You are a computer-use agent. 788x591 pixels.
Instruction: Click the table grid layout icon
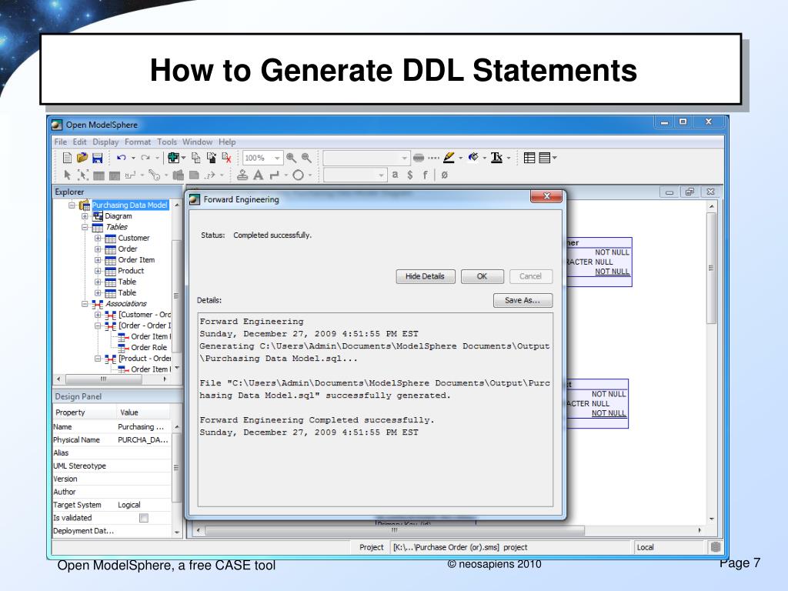[529, 158]
